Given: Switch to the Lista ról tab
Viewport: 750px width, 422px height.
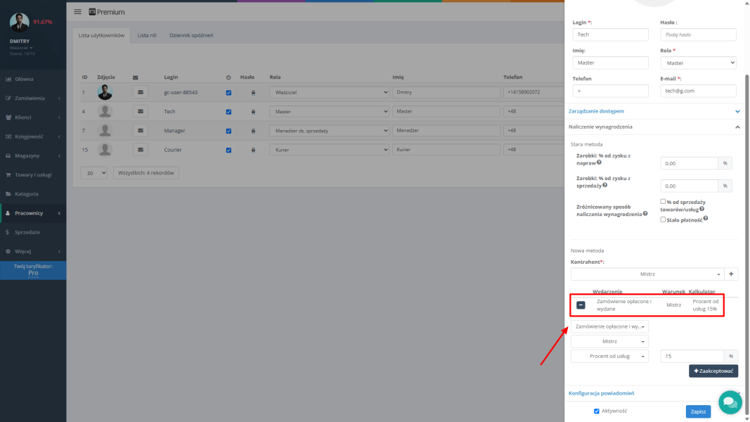Looking at the screenshot, I should pyautogui.click(x=147, y=35).
